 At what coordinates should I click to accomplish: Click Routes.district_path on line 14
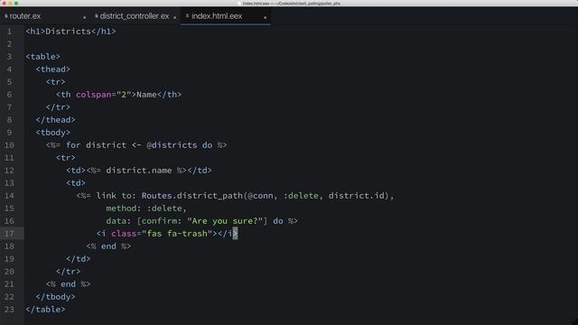[192, 196]
